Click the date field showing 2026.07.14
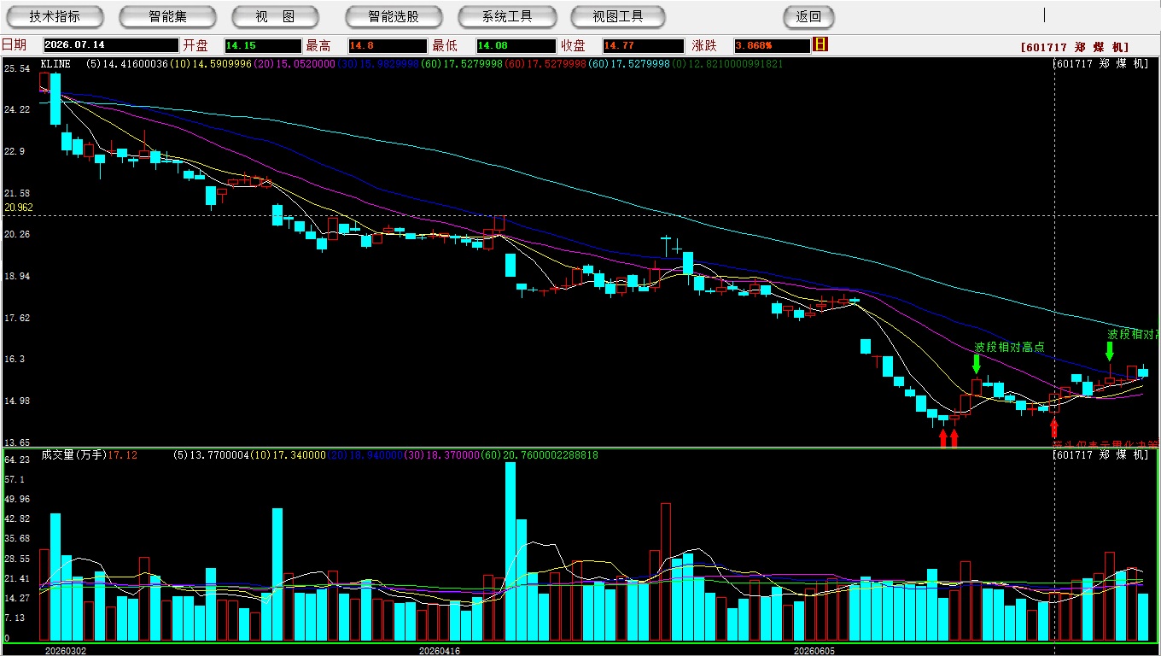The width and height of the screenshot is (1161, 656). tap(110, 45)
